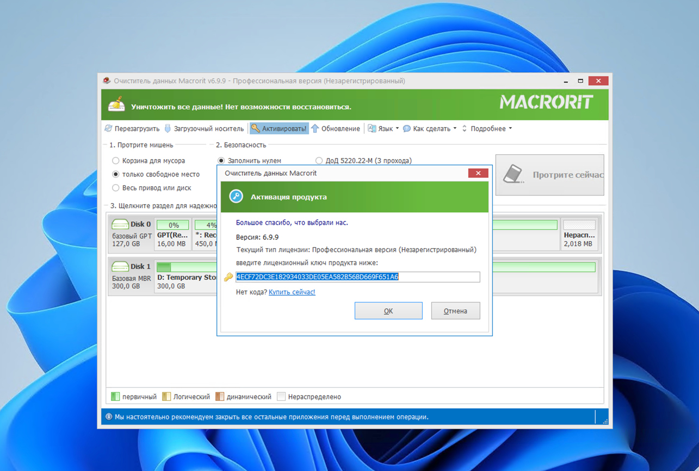Select the license key input field

pyautogui.click(x=356, y=277)
